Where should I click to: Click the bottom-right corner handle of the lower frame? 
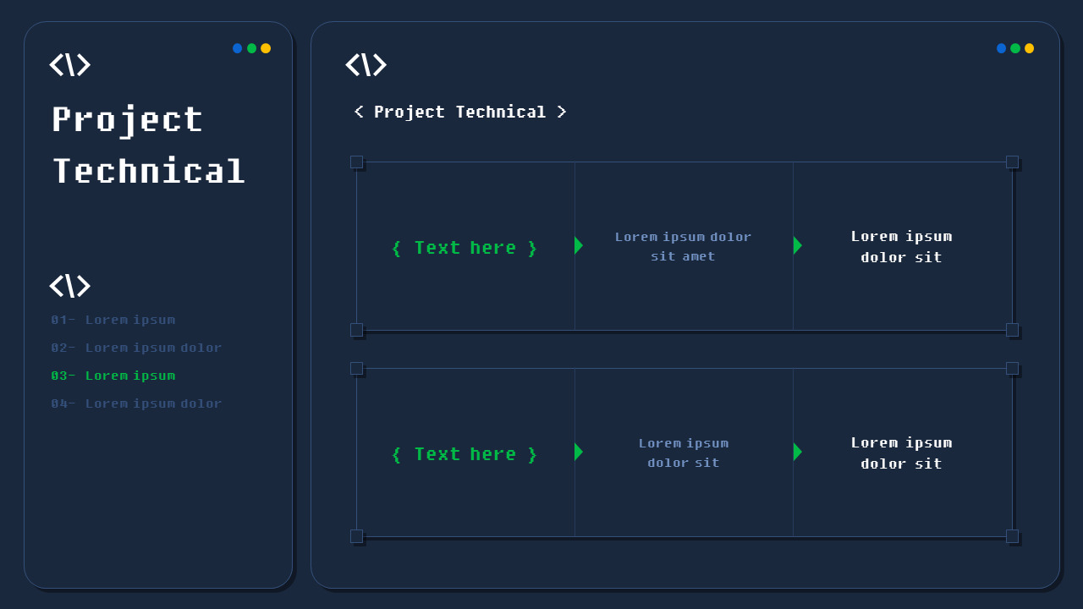click(x=1013, y=535)
